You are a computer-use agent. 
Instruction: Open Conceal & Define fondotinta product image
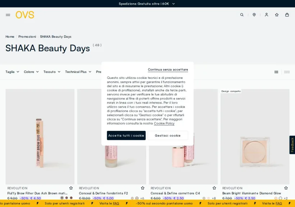(112, 165)
